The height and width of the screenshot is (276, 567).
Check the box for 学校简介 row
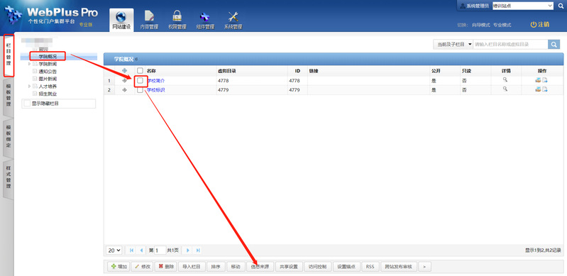click(140, 81)
